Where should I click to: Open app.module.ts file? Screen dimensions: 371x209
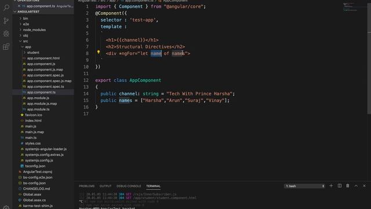pyautogui.click(x=38, y=109)
